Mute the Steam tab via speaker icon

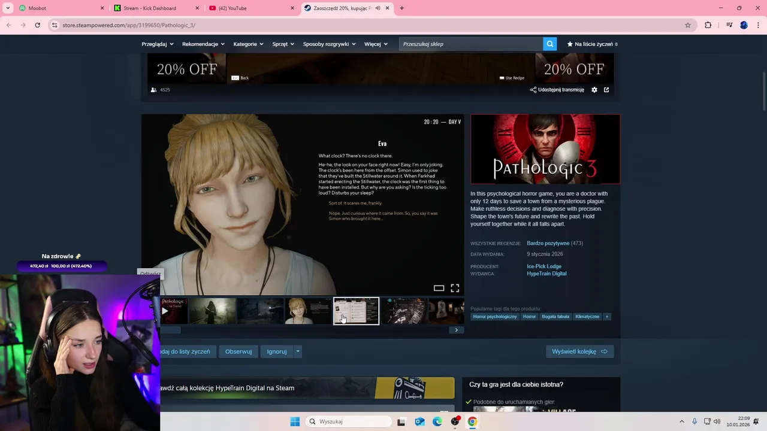379,8
